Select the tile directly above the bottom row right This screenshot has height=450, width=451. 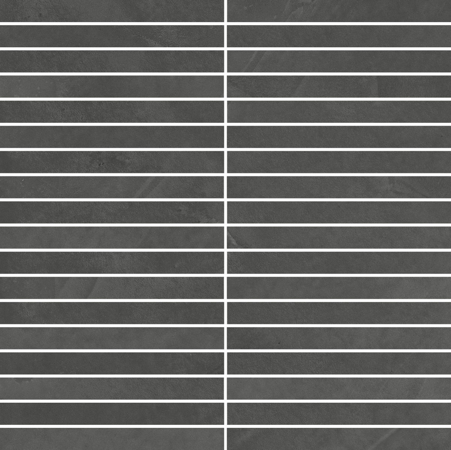338,413
